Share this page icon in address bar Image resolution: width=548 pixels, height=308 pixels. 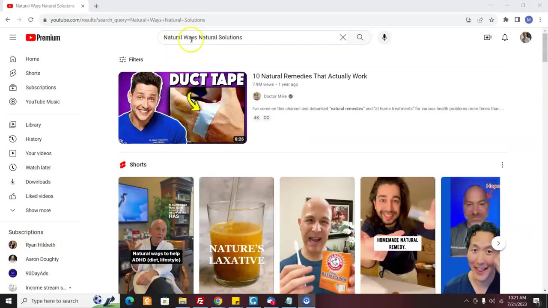pos(480,20)
